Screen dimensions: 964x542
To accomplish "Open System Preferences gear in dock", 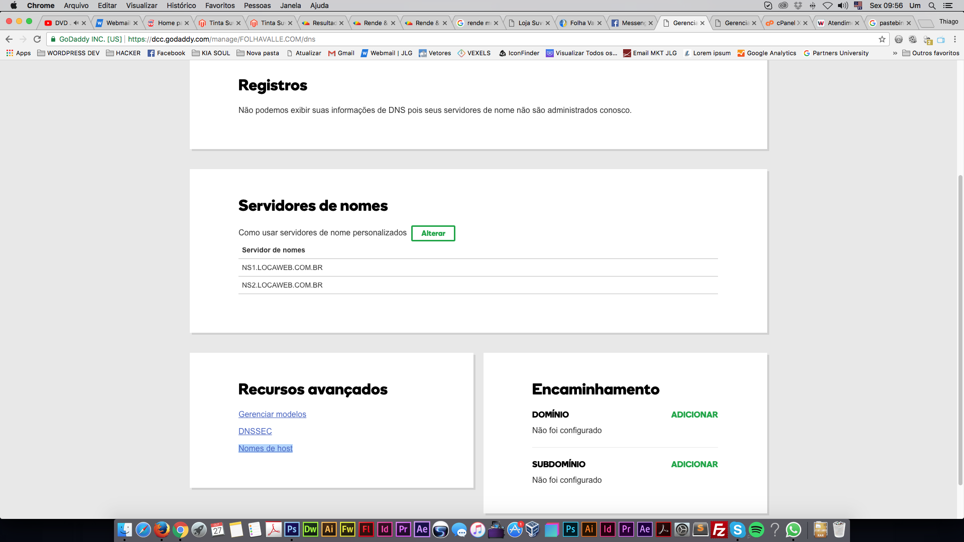I will (x=682, y=529).
